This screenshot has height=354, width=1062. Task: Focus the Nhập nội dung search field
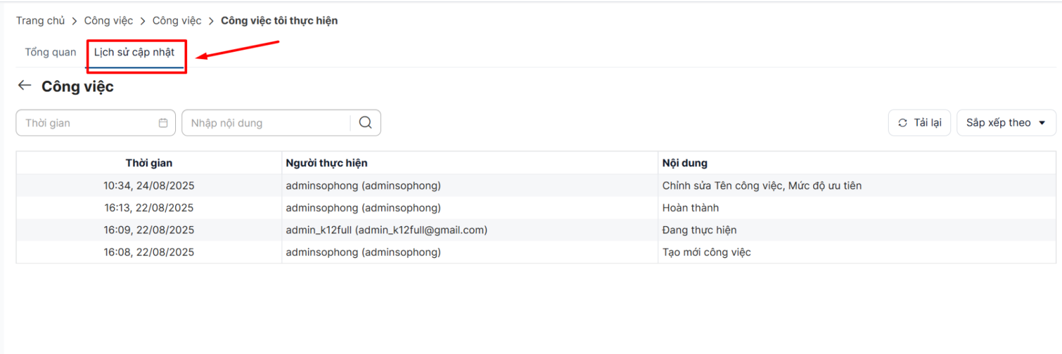(265, 123)
